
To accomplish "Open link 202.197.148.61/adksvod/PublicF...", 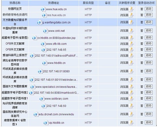I will [56, 56].
